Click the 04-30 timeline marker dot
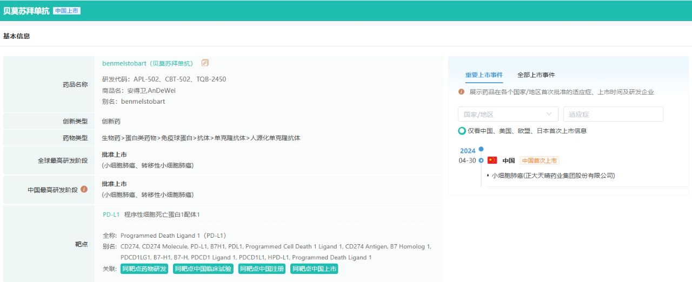Viewport: 692px width, 282px height. point(481,160)
